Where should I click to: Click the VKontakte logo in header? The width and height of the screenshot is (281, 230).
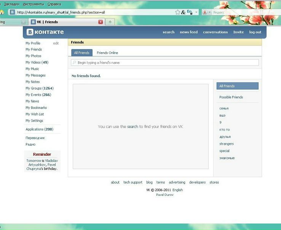tap(45, 32)
